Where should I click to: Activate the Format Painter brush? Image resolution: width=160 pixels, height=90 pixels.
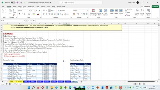(x=13, y=15)
